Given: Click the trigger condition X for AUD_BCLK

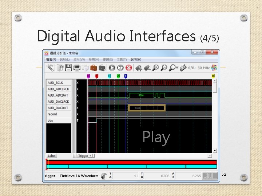Looking at the screenshot, I should [78, 83].
